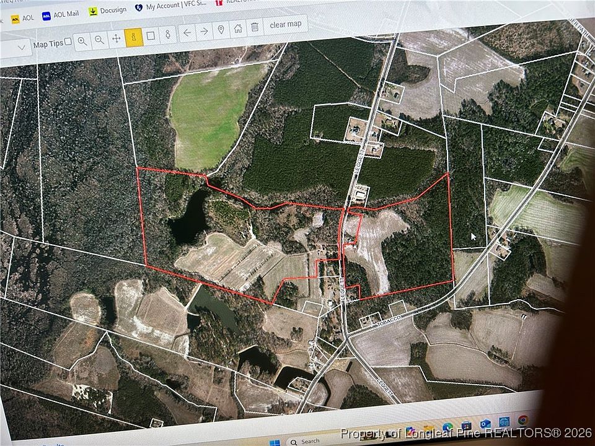Click the trash can delete icon
This screenshot has width=595, height=446.
[x=255, y=27]
